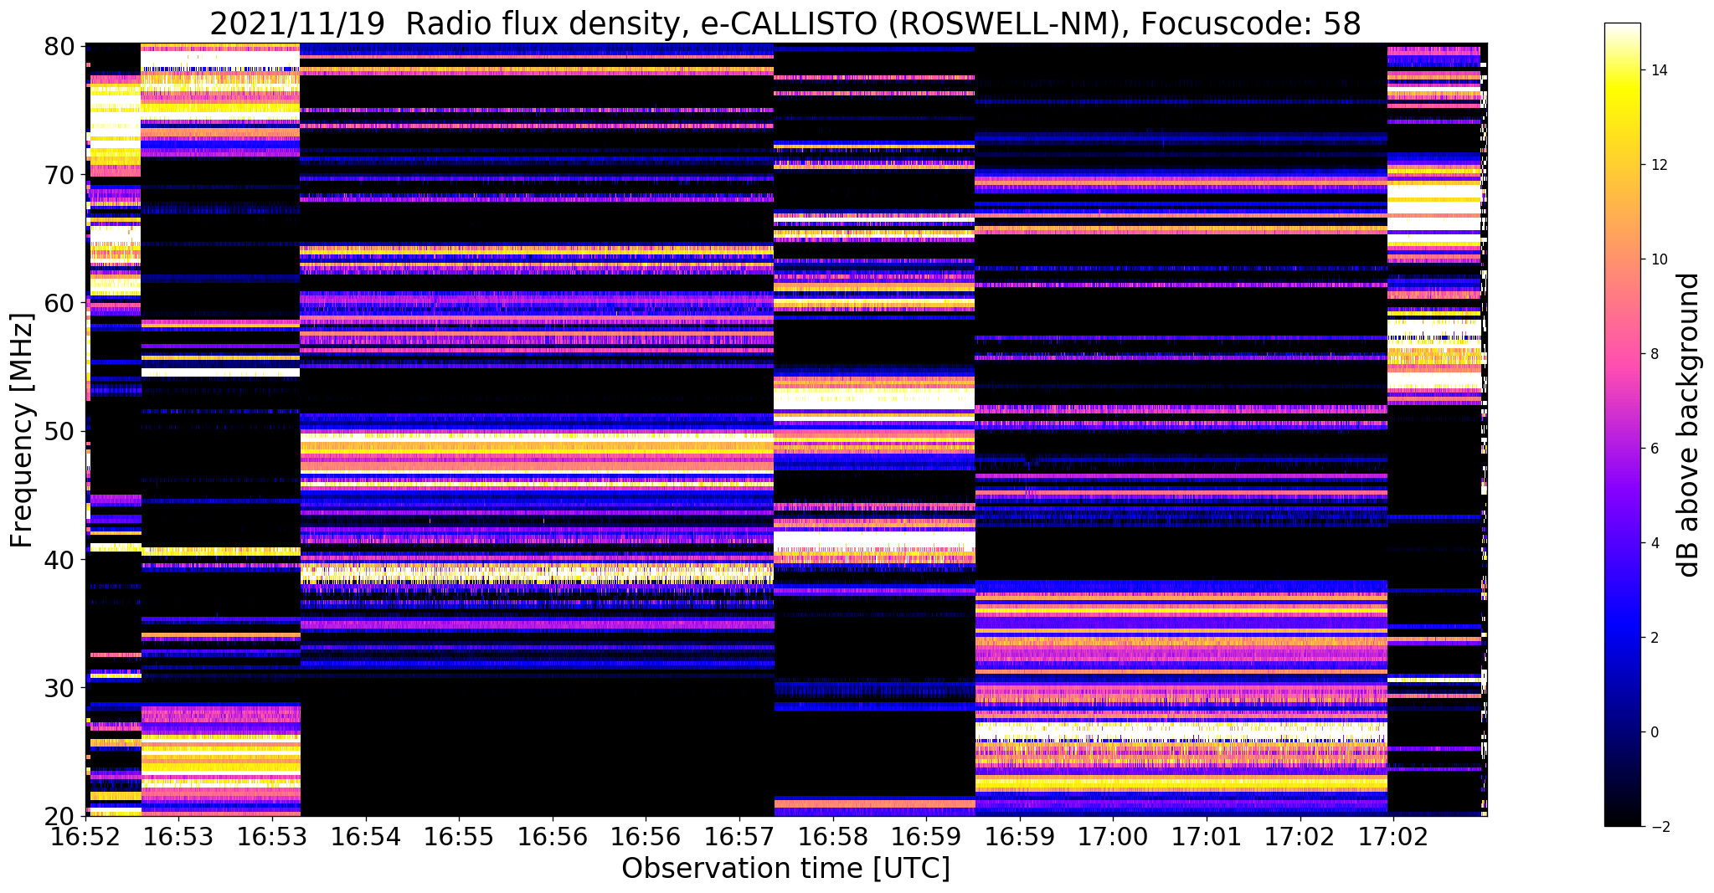
Task: Click the dB colorbar gradient strip
Action: 1622,425
